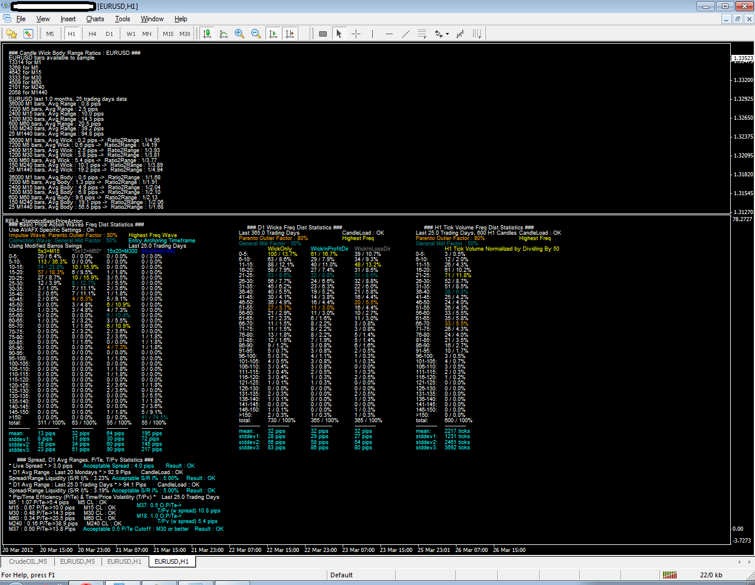Viewport: 755px width, 585px height.
Task: Open the Charts menu
Action: [94, 19]
